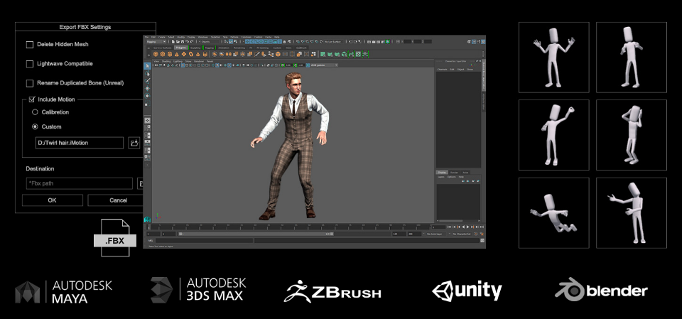Activate the Move tool in Maya toolbox
This screenshot has height=319, width=682.
[x=148, y=88]
